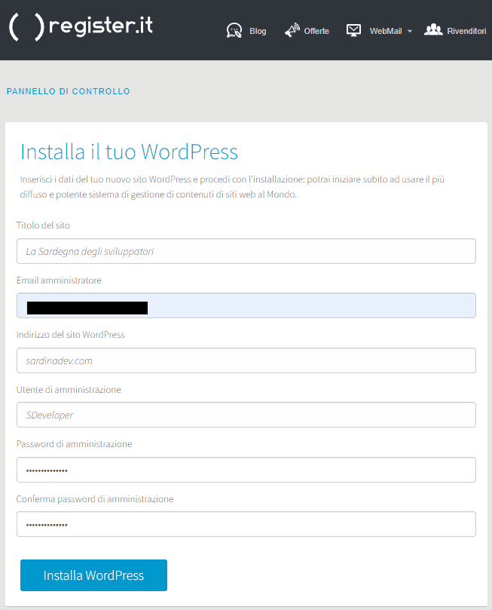This screenshot has height=610, width=492.
Task: Select the WebMail menu label
Action: 385,32
